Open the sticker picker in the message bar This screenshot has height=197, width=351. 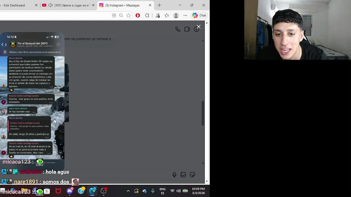pos(192,175)
